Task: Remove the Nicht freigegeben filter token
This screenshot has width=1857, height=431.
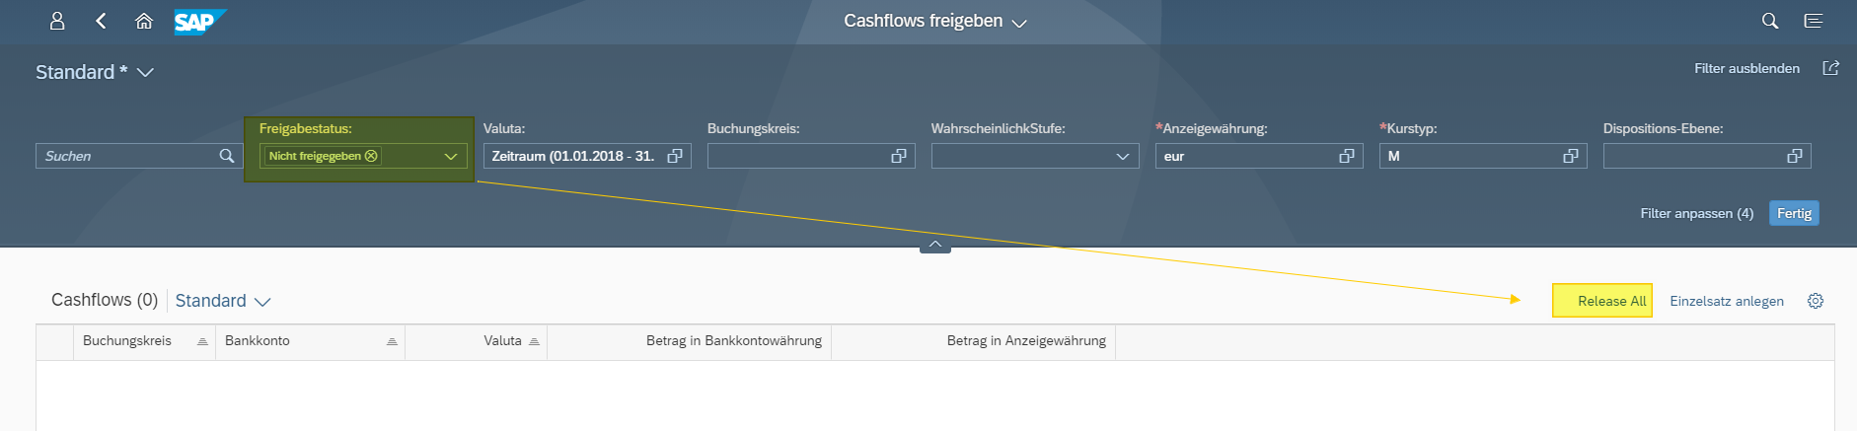Action: pos(371,156)
